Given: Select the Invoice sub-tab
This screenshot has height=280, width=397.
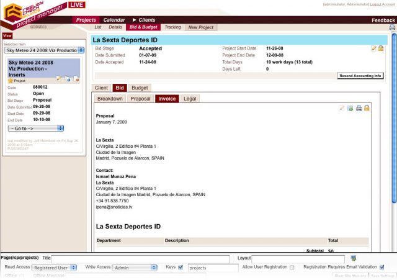Looking at the screenshot, I should pyautogui.click(x=167, y=99).
